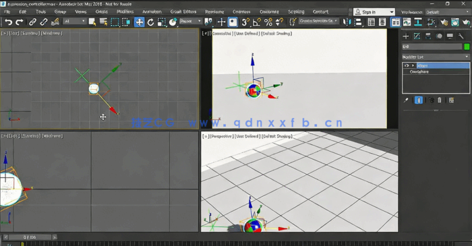Toggle Select and Manipulate mode

[x=222, y=22]
